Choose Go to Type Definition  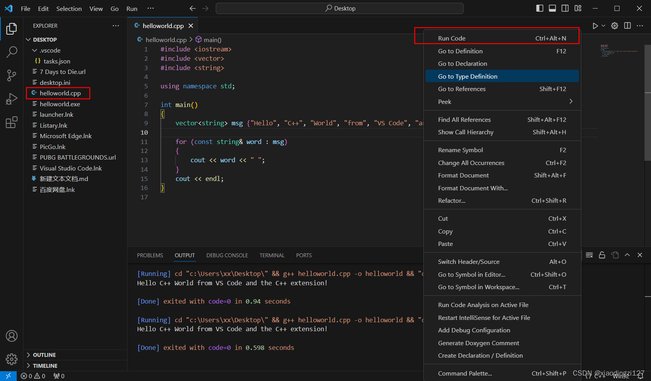[x=502, y=76]
